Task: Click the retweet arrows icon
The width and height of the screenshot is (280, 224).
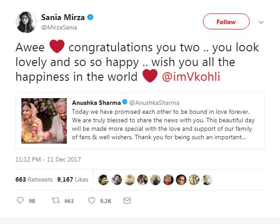Action: [x=56, y=201]
